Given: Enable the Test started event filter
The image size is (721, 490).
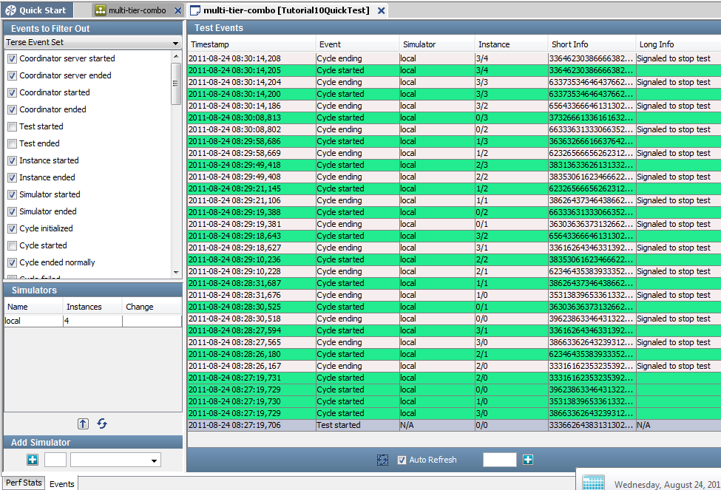Looking at the screenshot, I should pyautogui.click(x=10, y=126).
